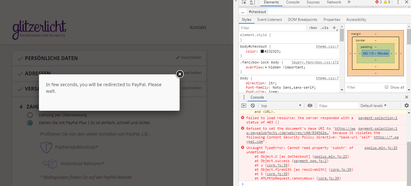
Task: Add new style rule plus icon
Action: [x=334, y=28]
